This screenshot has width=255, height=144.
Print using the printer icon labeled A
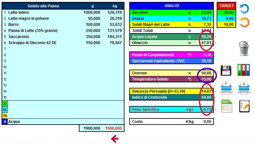[x=244, y=87]
